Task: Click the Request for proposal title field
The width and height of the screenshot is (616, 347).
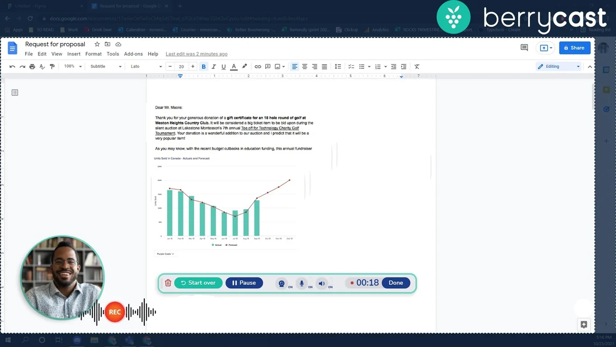Action: click(x=55, y=45)
